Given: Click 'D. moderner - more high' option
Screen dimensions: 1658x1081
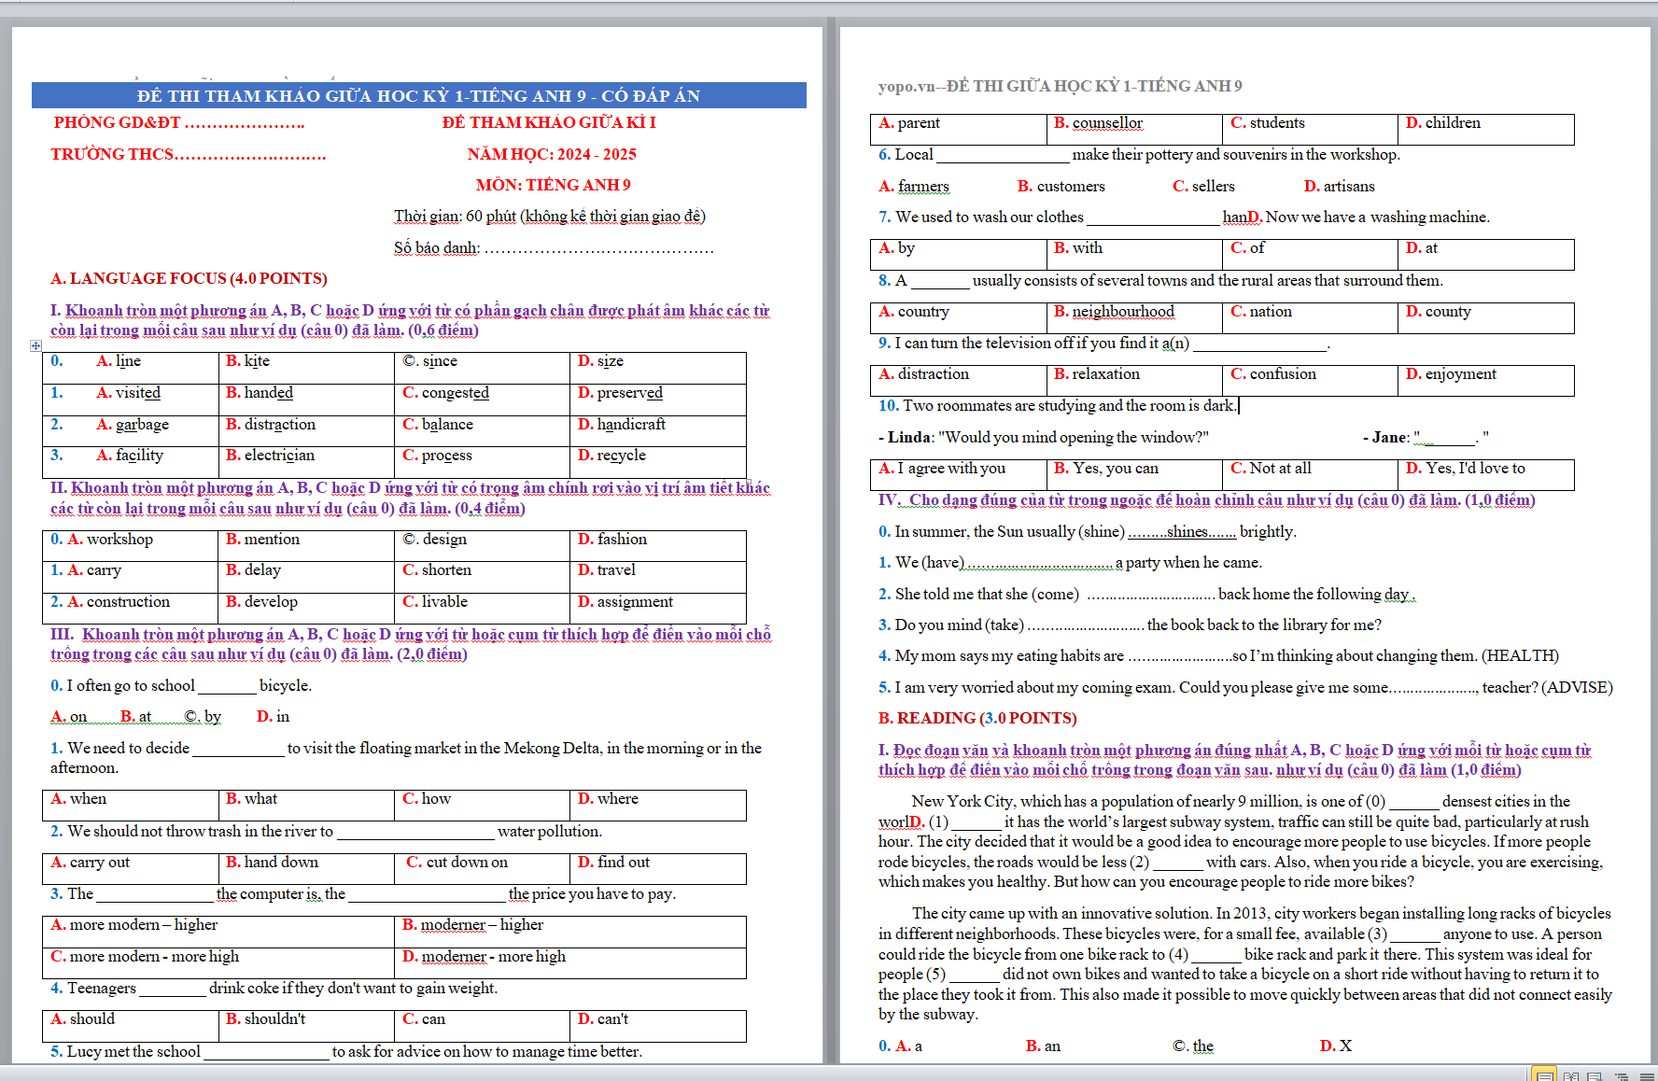Looking at the screenshot, I should [570, 963].
